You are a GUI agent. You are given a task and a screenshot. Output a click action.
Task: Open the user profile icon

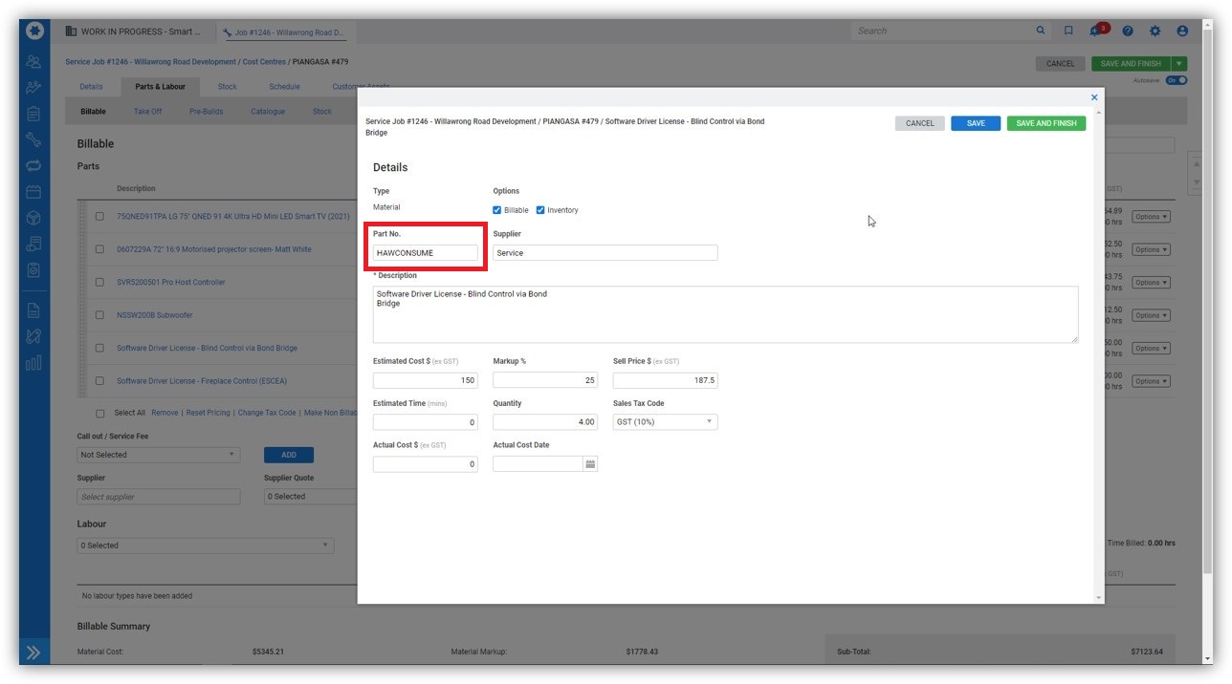click(x=1182, y=31)
